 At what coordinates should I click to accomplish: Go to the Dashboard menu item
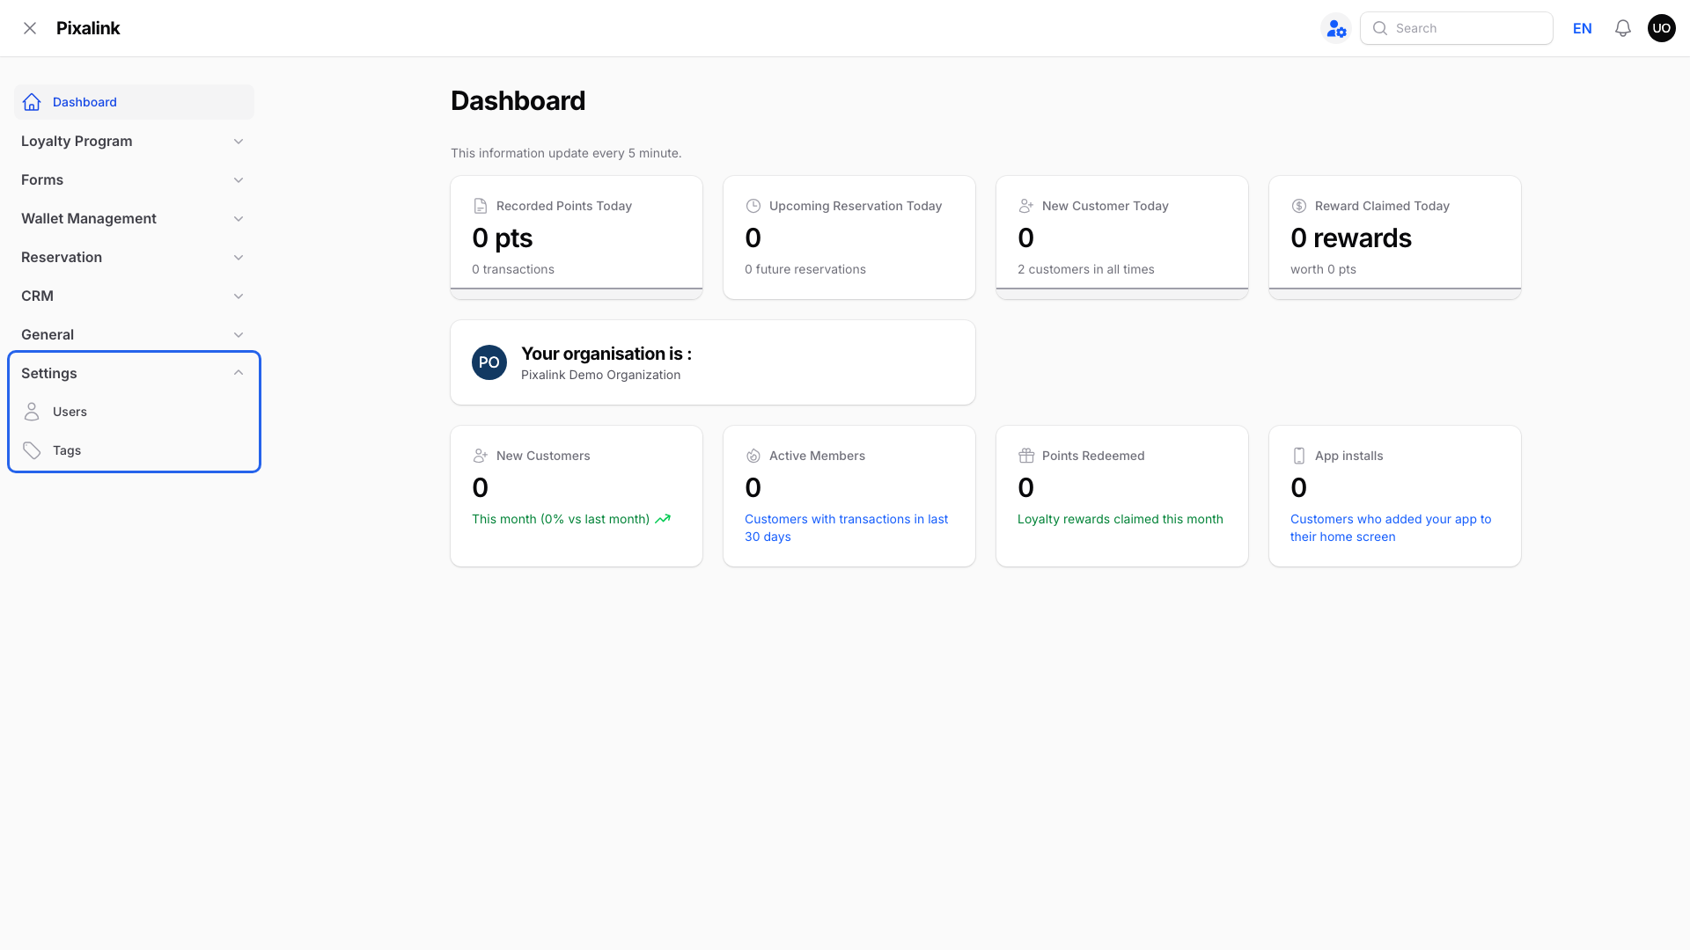[134, 102]
